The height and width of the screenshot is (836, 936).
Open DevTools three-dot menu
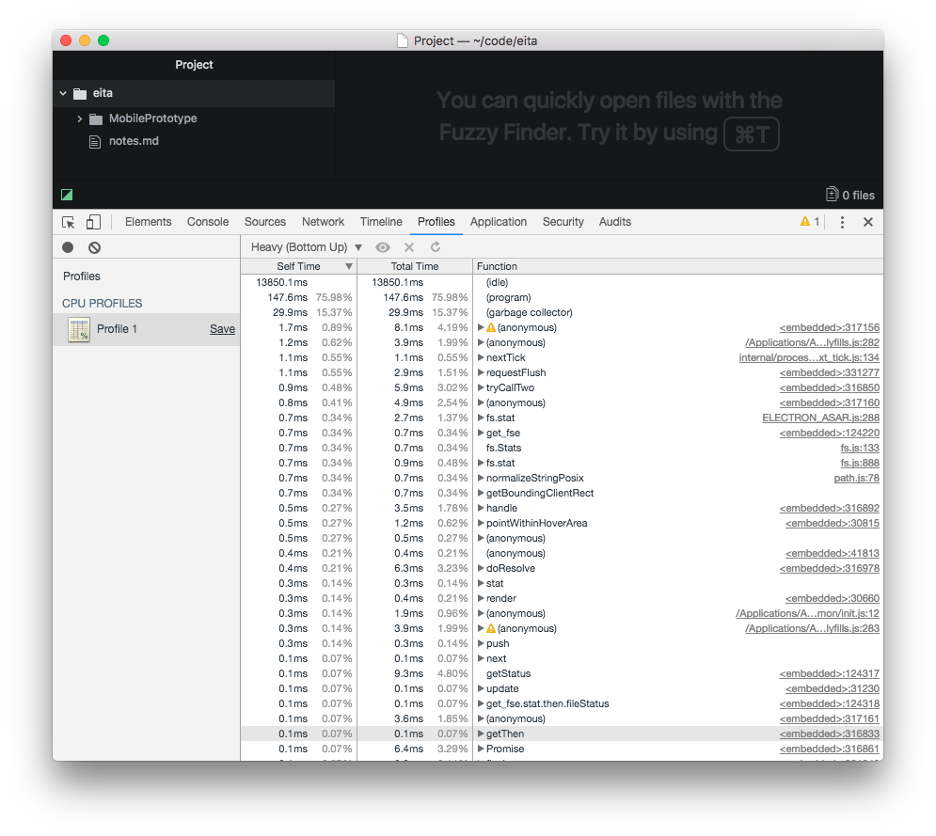click(x=842, y=222)
